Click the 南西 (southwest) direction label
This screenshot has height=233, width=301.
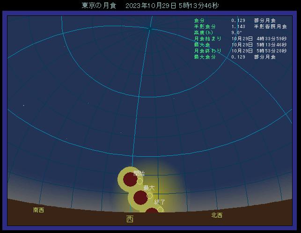tap(39, 211)
